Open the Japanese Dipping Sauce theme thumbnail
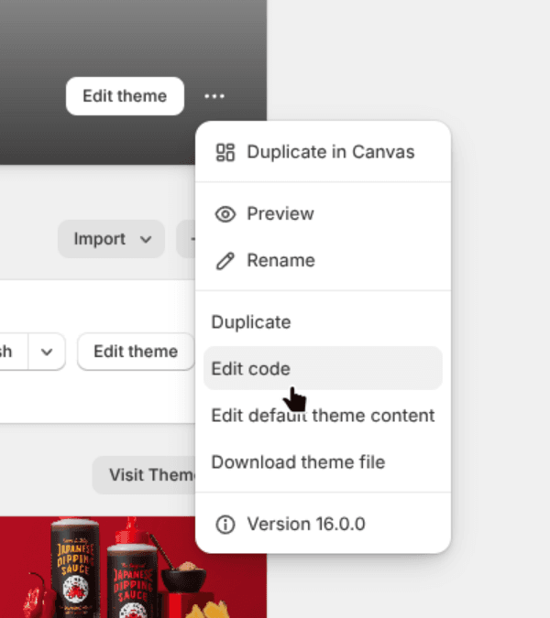The width and height of the screenshot is (550, 618). click(x=133, y=567)
